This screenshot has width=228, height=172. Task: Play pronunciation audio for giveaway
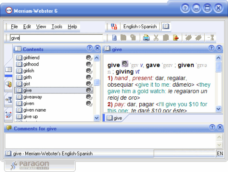click(x=89, y=97)
